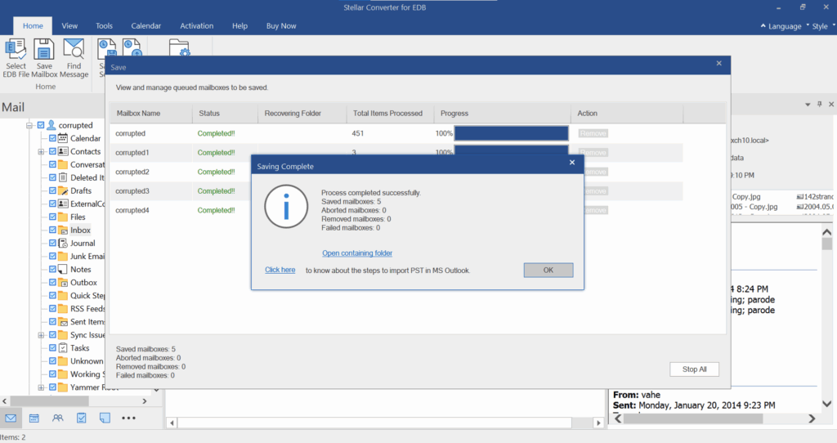Viewport: 837px width, 443px height.
Task: Open the Calendar ribbon tab
Action: coord(145,25)
